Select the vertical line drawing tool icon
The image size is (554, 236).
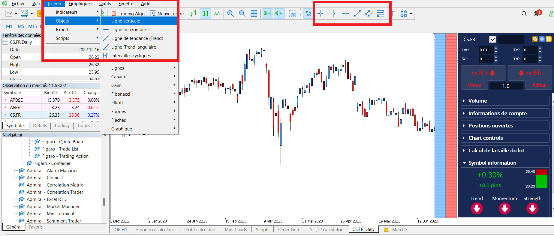(x=334, y=13)
